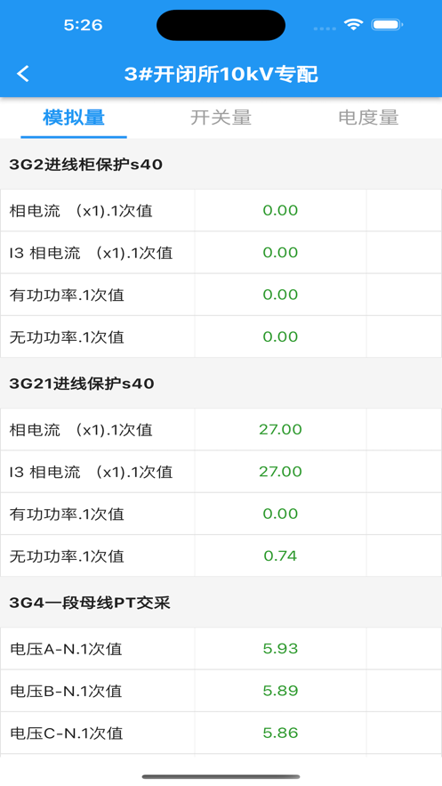This screenshot has width=442, height=786.
Task: Tap the home indicator bar
Action: coord(221,776)
